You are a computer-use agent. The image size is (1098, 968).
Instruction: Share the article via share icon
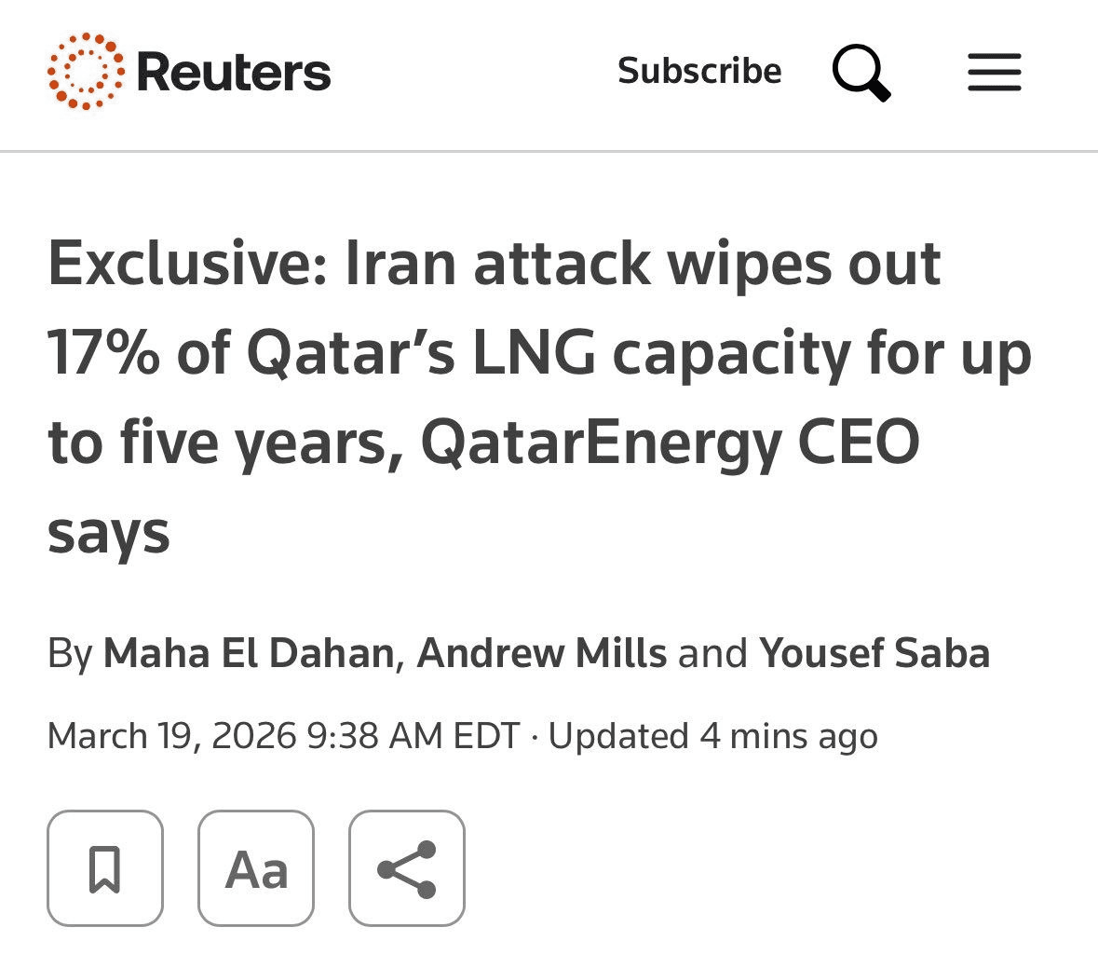tap(407, 868)
